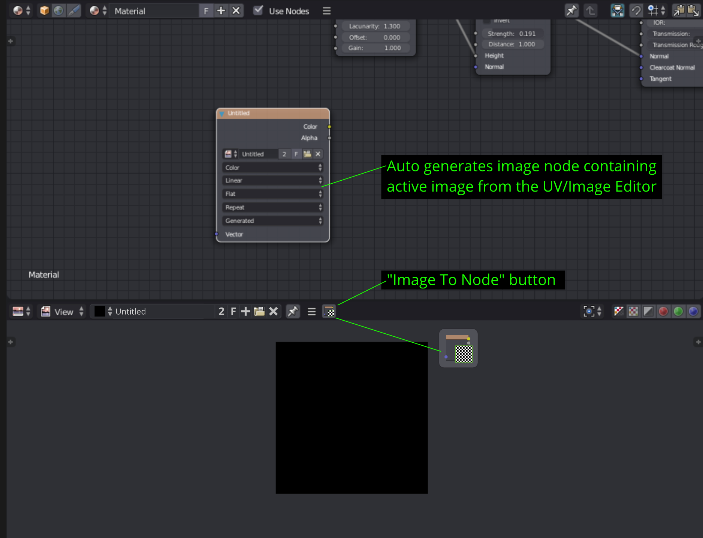Open Generated source dropdown in node
Image resolution: width=703 pixels, height=538 pixels.
point(273,221)
